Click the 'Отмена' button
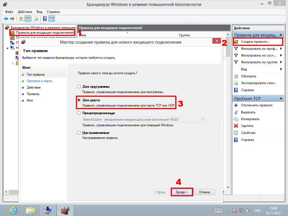288x216 pixels. point(204,192)
